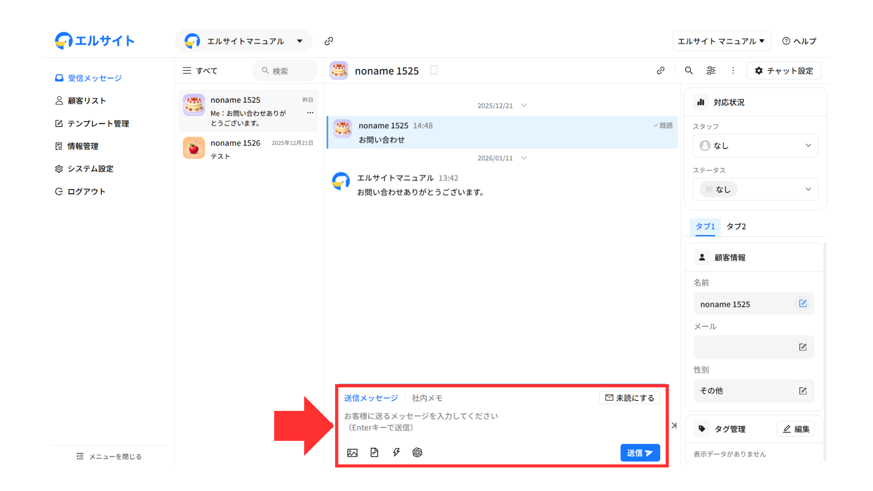Click the AI assistant icon in composer

[x=417, y=452]
